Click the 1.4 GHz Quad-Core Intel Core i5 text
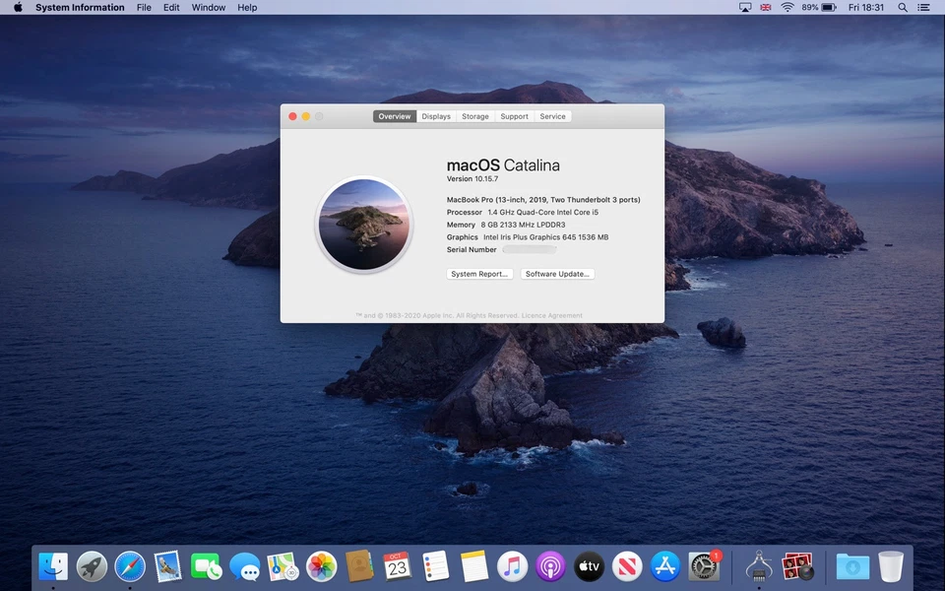This screenshot has width=945, height=591. click(543, 213)
